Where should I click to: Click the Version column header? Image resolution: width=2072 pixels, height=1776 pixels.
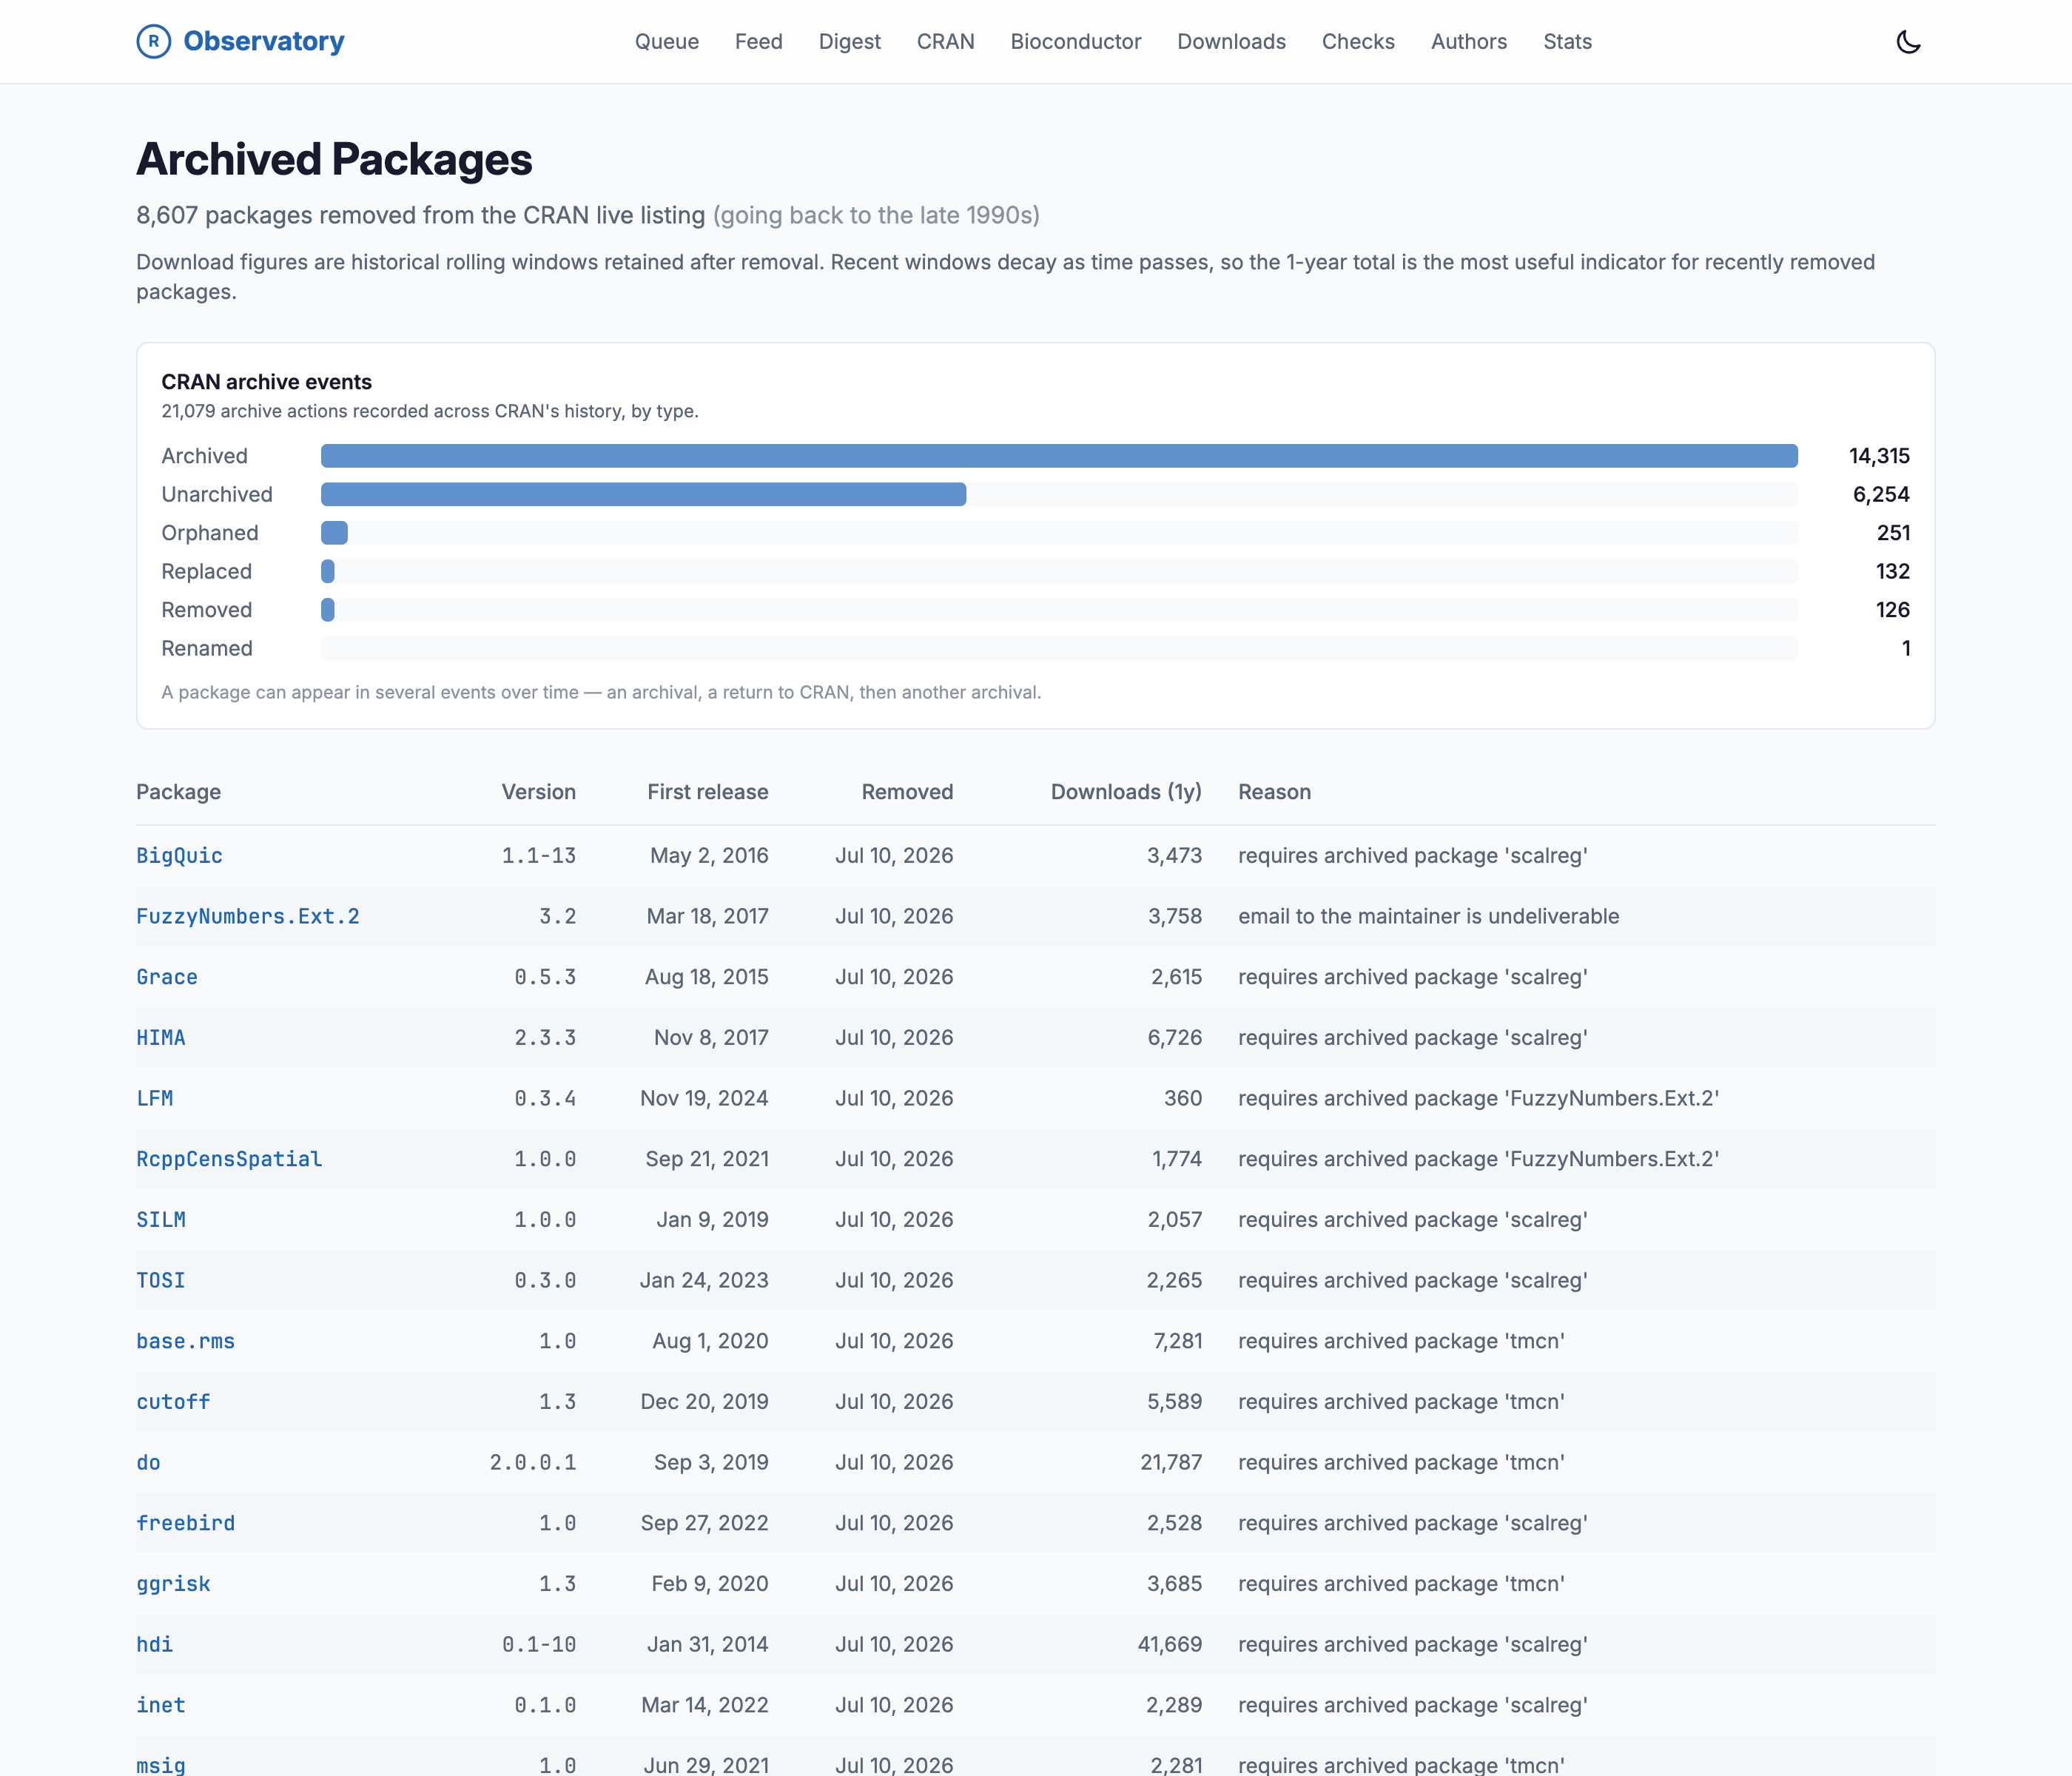(538, 792)
